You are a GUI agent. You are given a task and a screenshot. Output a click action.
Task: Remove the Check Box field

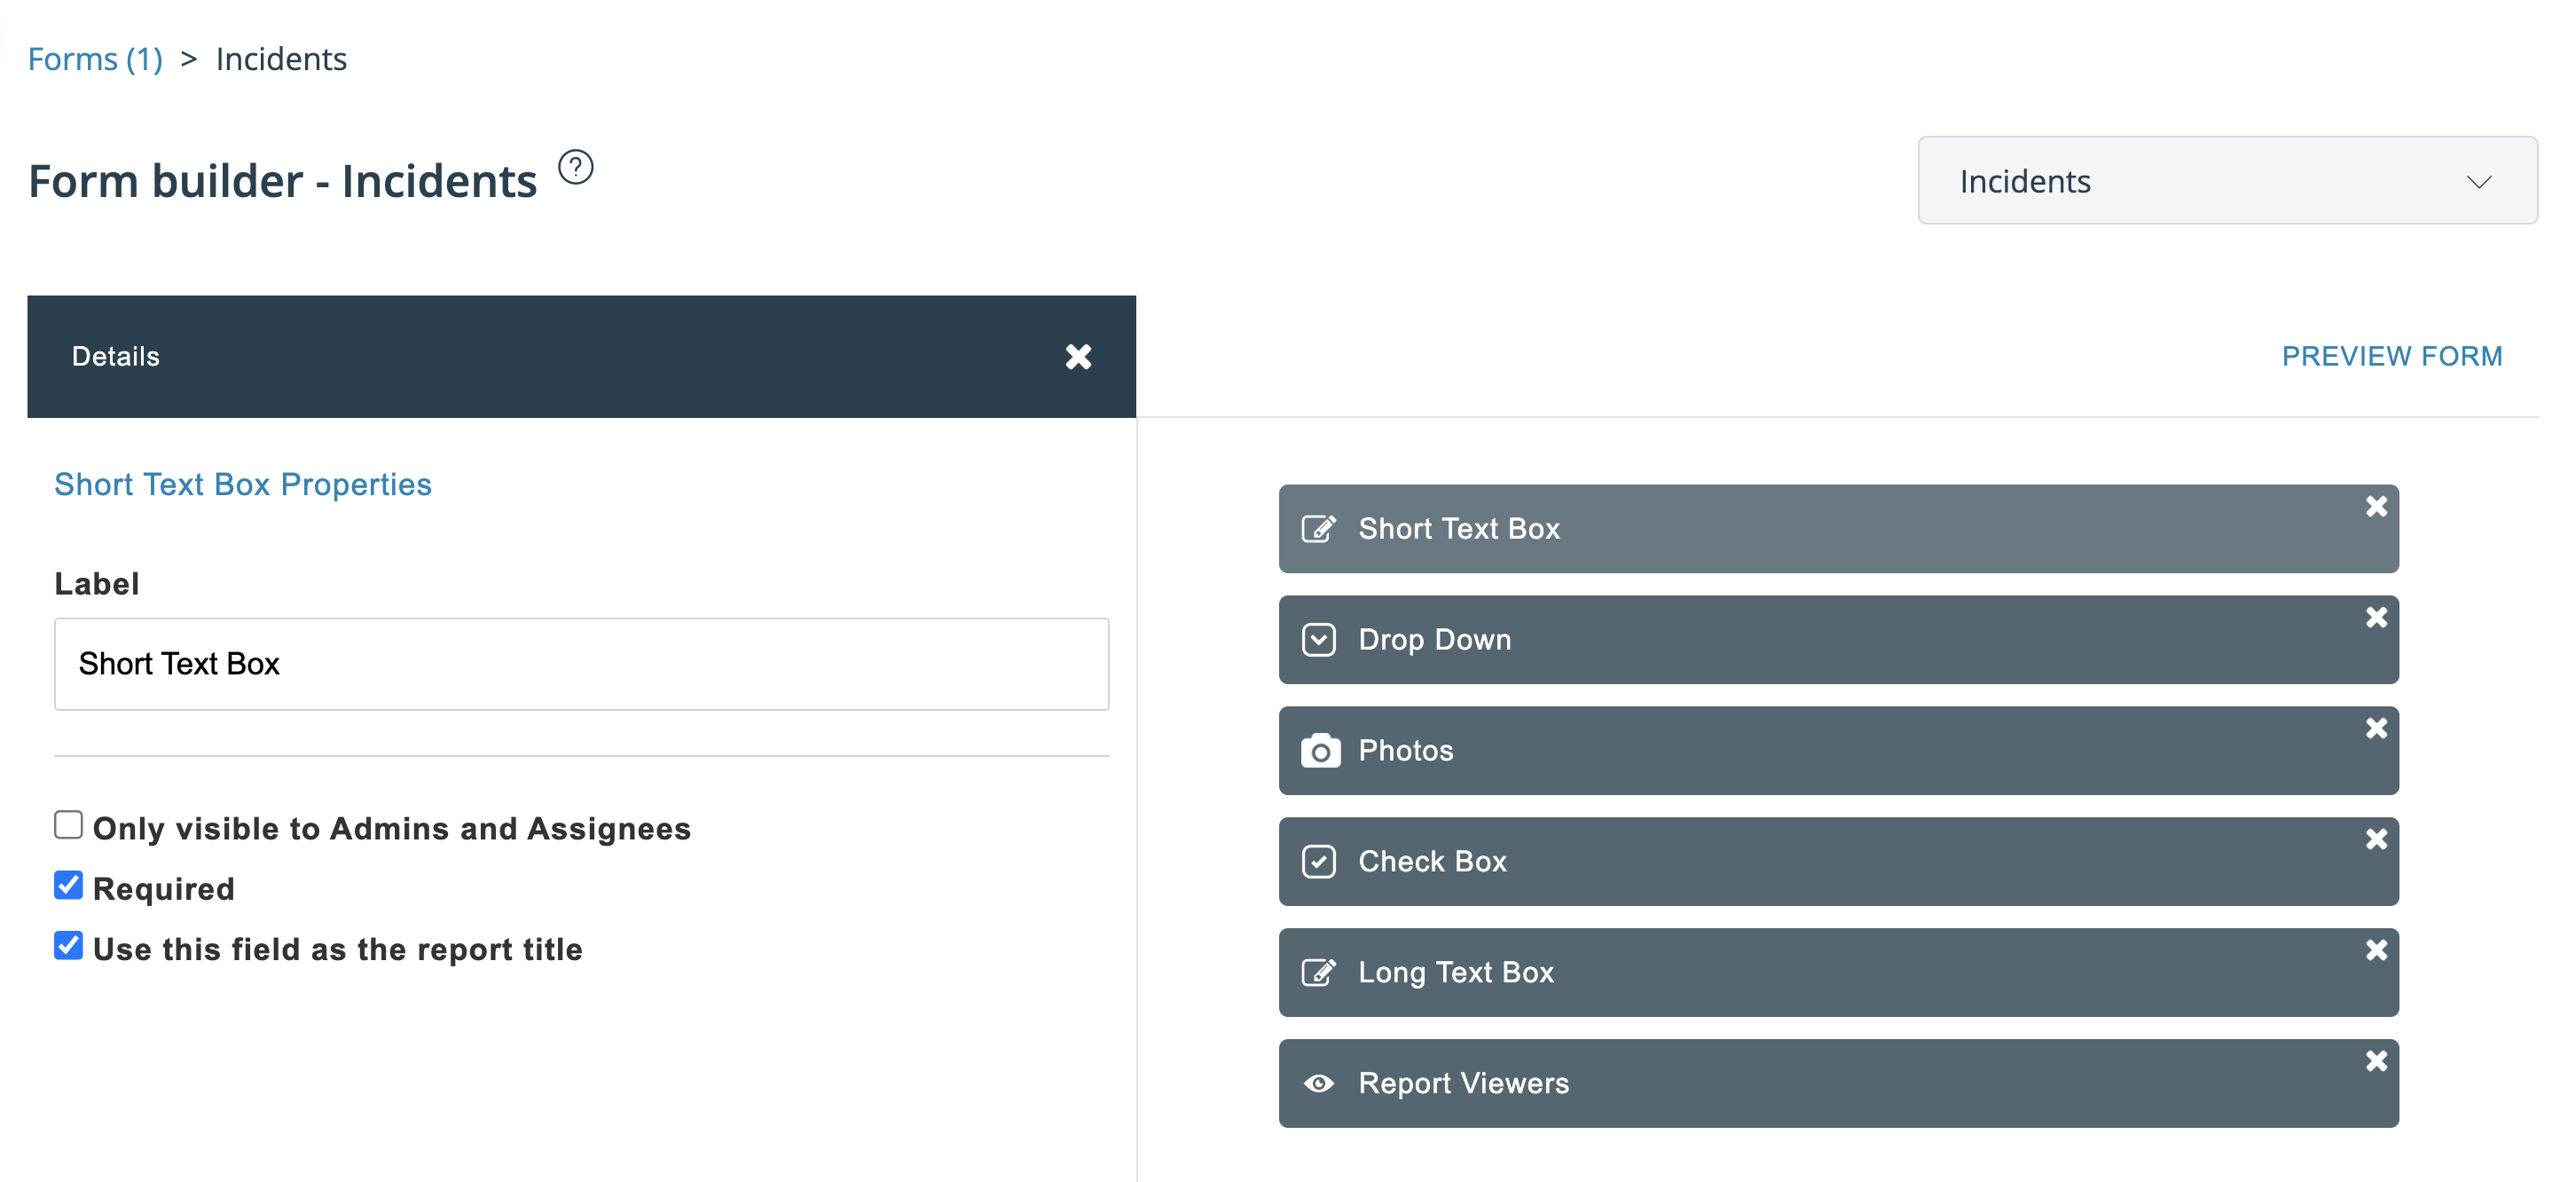tap(2376, 840)
